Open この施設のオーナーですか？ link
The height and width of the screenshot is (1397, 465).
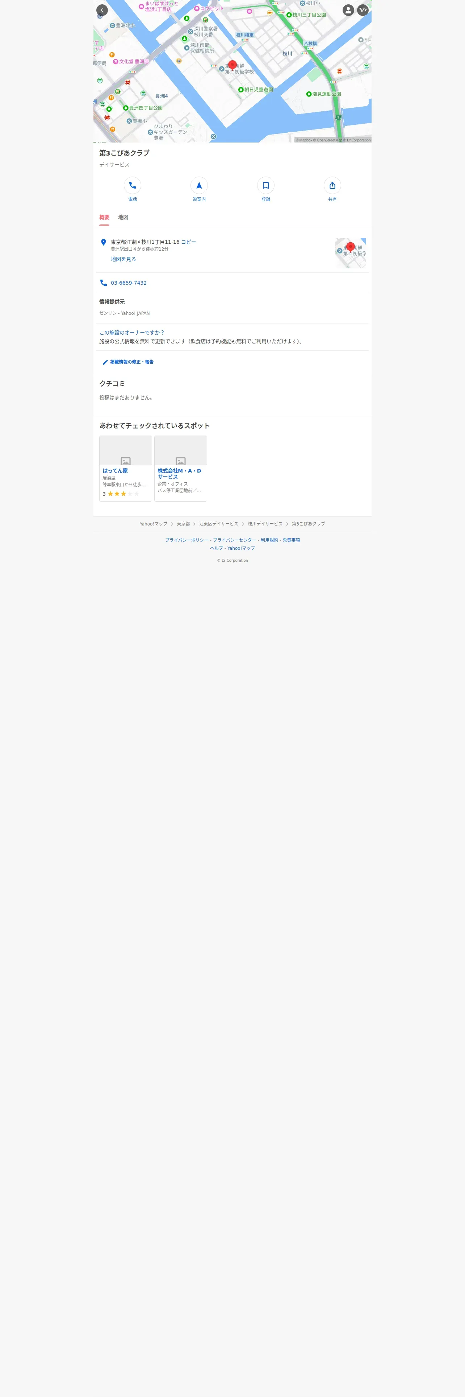131,333
